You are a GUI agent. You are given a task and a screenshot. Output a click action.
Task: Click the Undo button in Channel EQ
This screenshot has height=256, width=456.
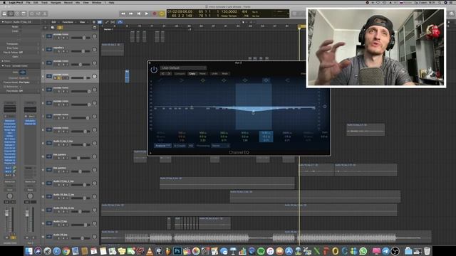(x=214, y=74)
